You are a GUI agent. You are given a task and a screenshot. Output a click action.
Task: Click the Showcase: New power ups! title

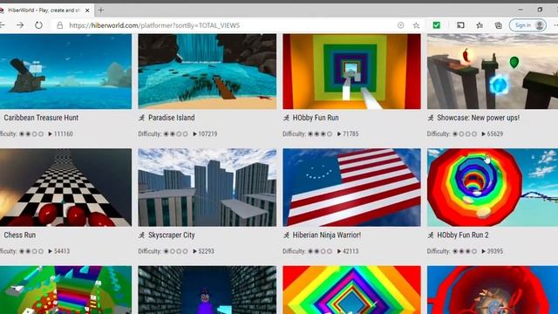point(479,118)
